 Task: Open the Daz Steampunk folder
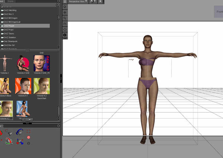[x=9, y=41]
